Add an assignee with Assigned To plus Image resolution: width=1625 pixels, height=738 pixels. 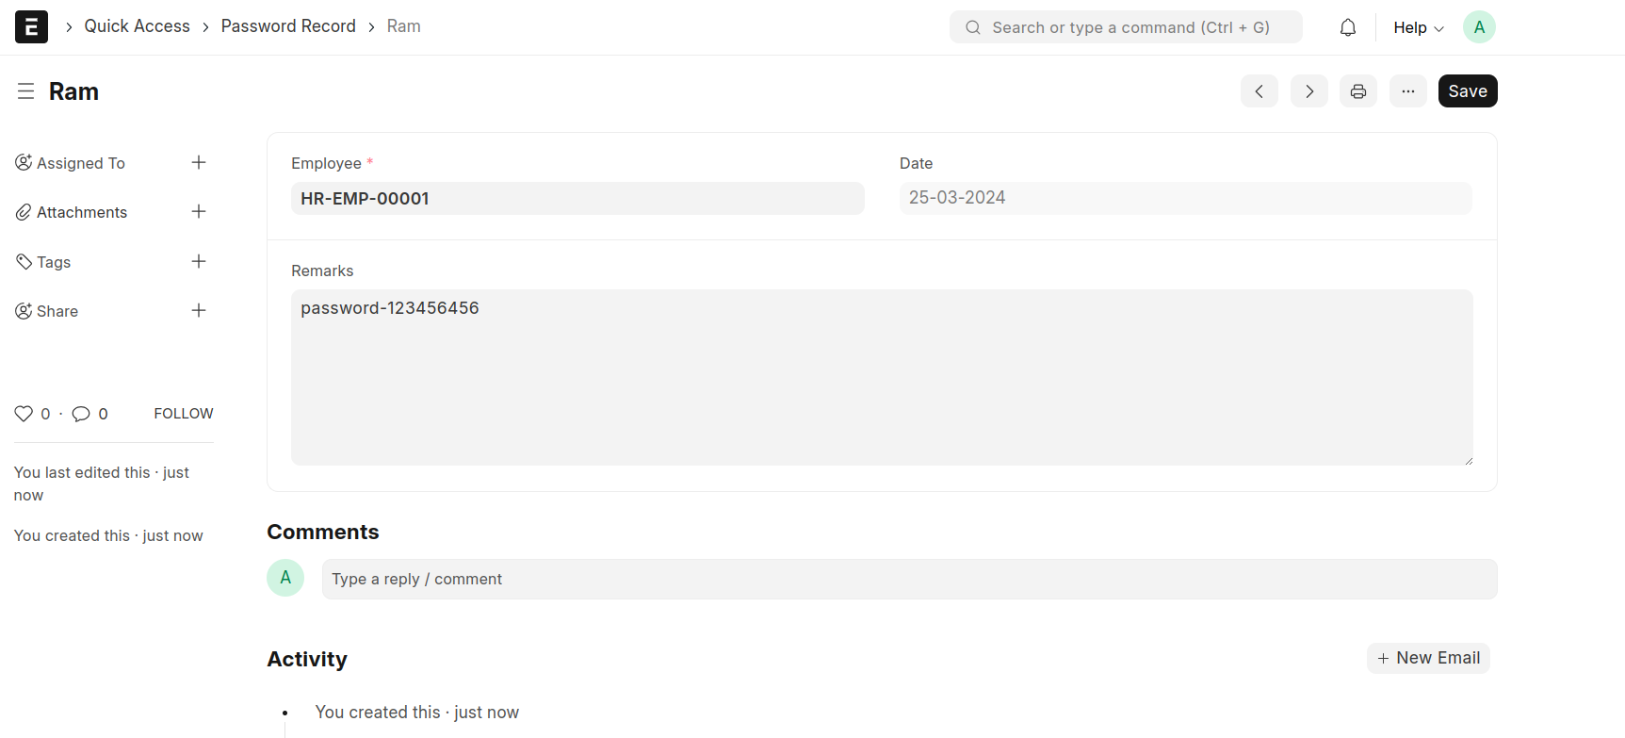point(199,163)
